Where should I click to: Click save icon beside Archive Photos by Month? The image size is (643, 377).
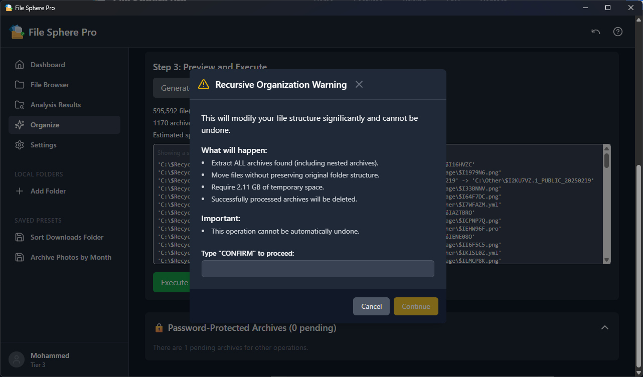[x=20, y=257]
